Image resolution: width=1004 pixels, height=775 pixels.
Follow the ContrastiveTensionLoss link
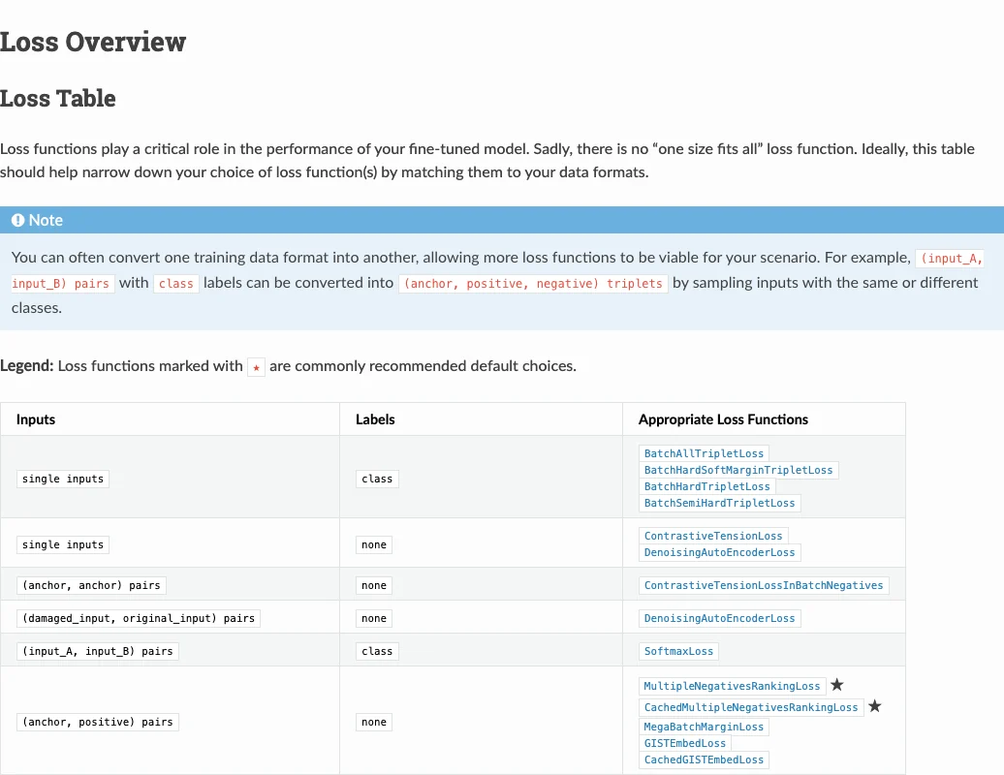[x=713, y=537]
